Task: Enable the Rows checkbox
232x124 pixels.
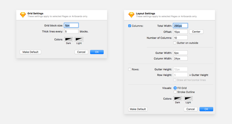Action: coord(130,69)
